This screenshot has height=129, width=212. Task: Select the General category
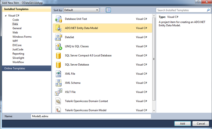(17, 28)
